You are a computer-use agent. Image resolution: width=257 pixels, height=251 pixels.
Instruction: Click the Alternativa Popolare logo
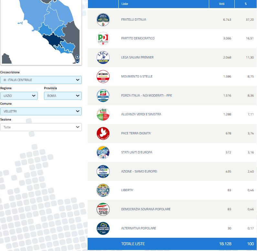click(103, 228)
